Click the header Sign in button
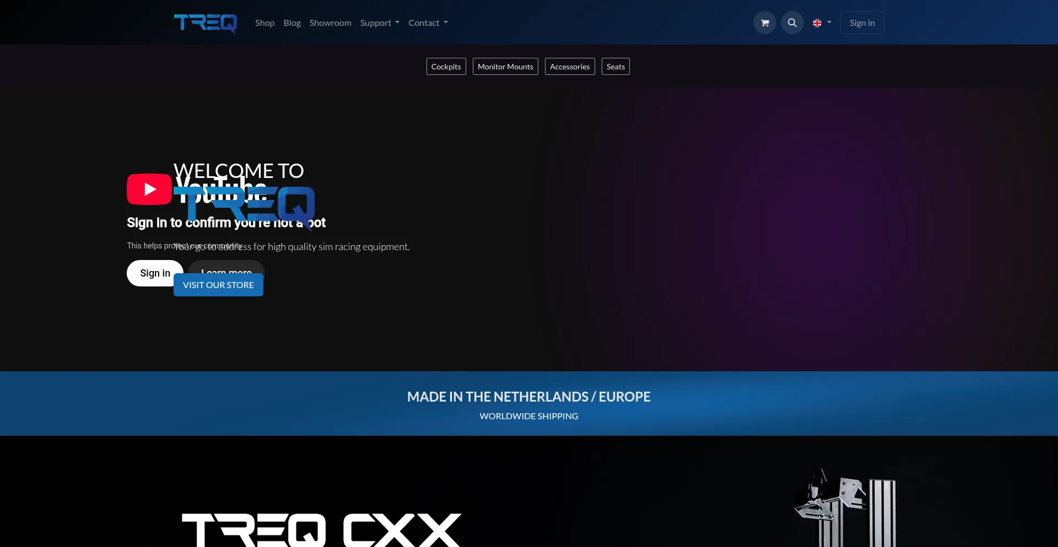The height and width of the screenshot is (547, 1058). click(x=862, y=23)
